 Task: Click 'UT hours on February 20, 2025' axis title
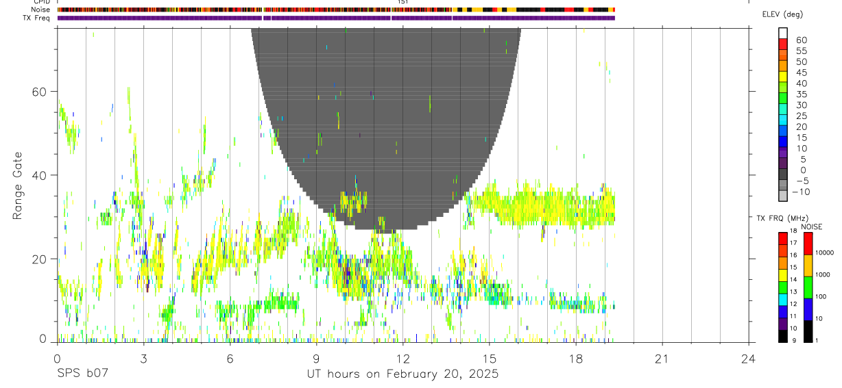click(x=402, y=375)
